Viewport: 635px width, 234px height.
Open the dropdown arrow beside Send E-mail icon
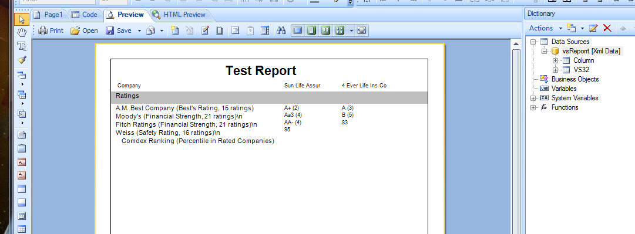(162, 30)
